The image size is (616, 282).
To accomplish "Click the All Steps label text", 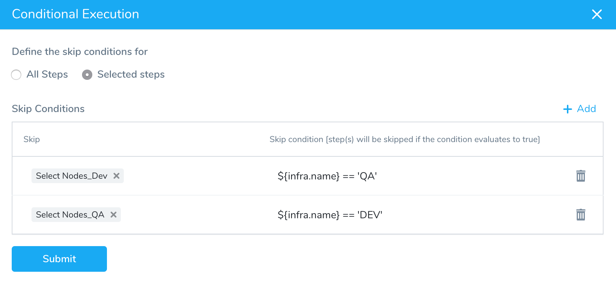I will click(x=47, y=74).
